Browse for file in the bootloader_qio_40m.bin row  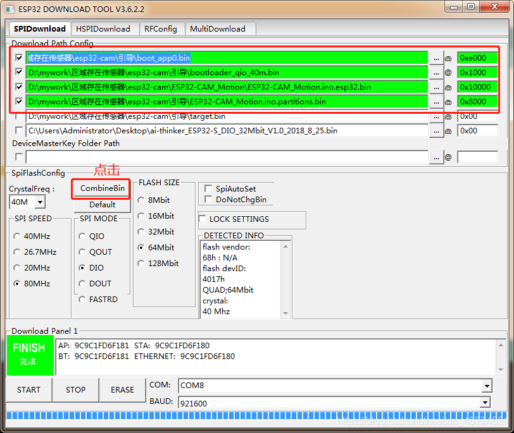pyautogui.click(x=436, y=73)
